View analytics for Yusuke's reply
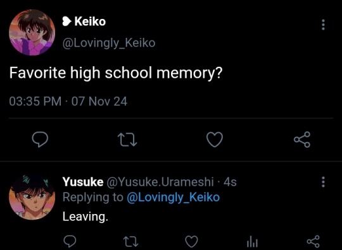This screenshot has height=250, width=342. click(252, 242)
